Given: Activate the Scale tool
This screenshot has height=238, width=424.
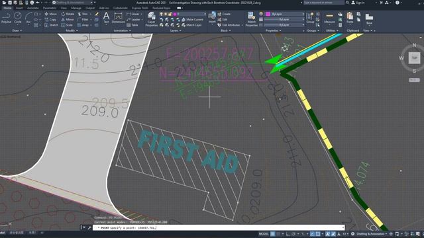Looking at the screenshot, I should tap(67, 25).
